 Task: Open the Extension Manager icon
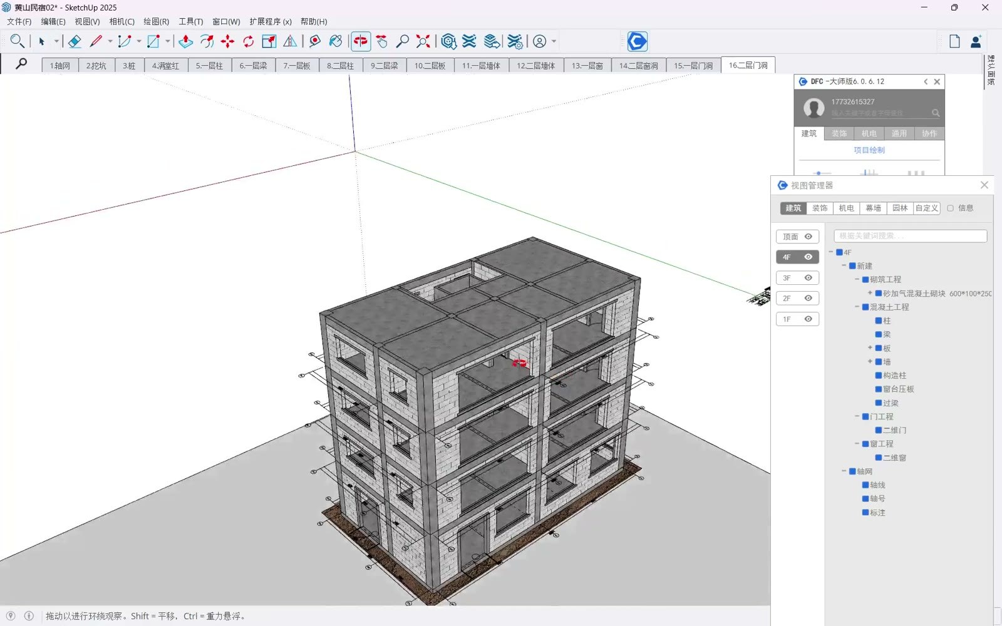(x=515, y=41)
